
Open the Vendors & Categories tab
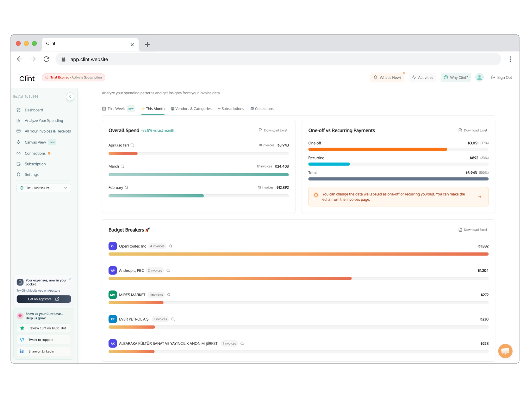[194, 109]
